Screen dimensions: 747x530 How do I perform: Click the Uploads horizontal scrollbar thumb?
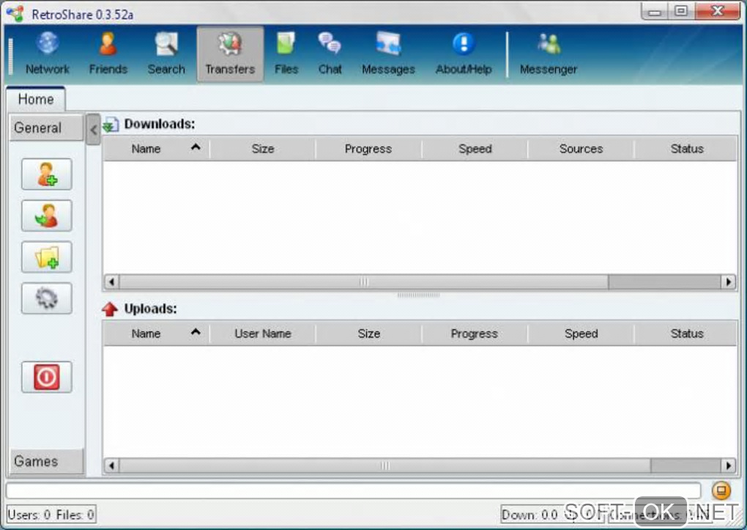point(385,465)
